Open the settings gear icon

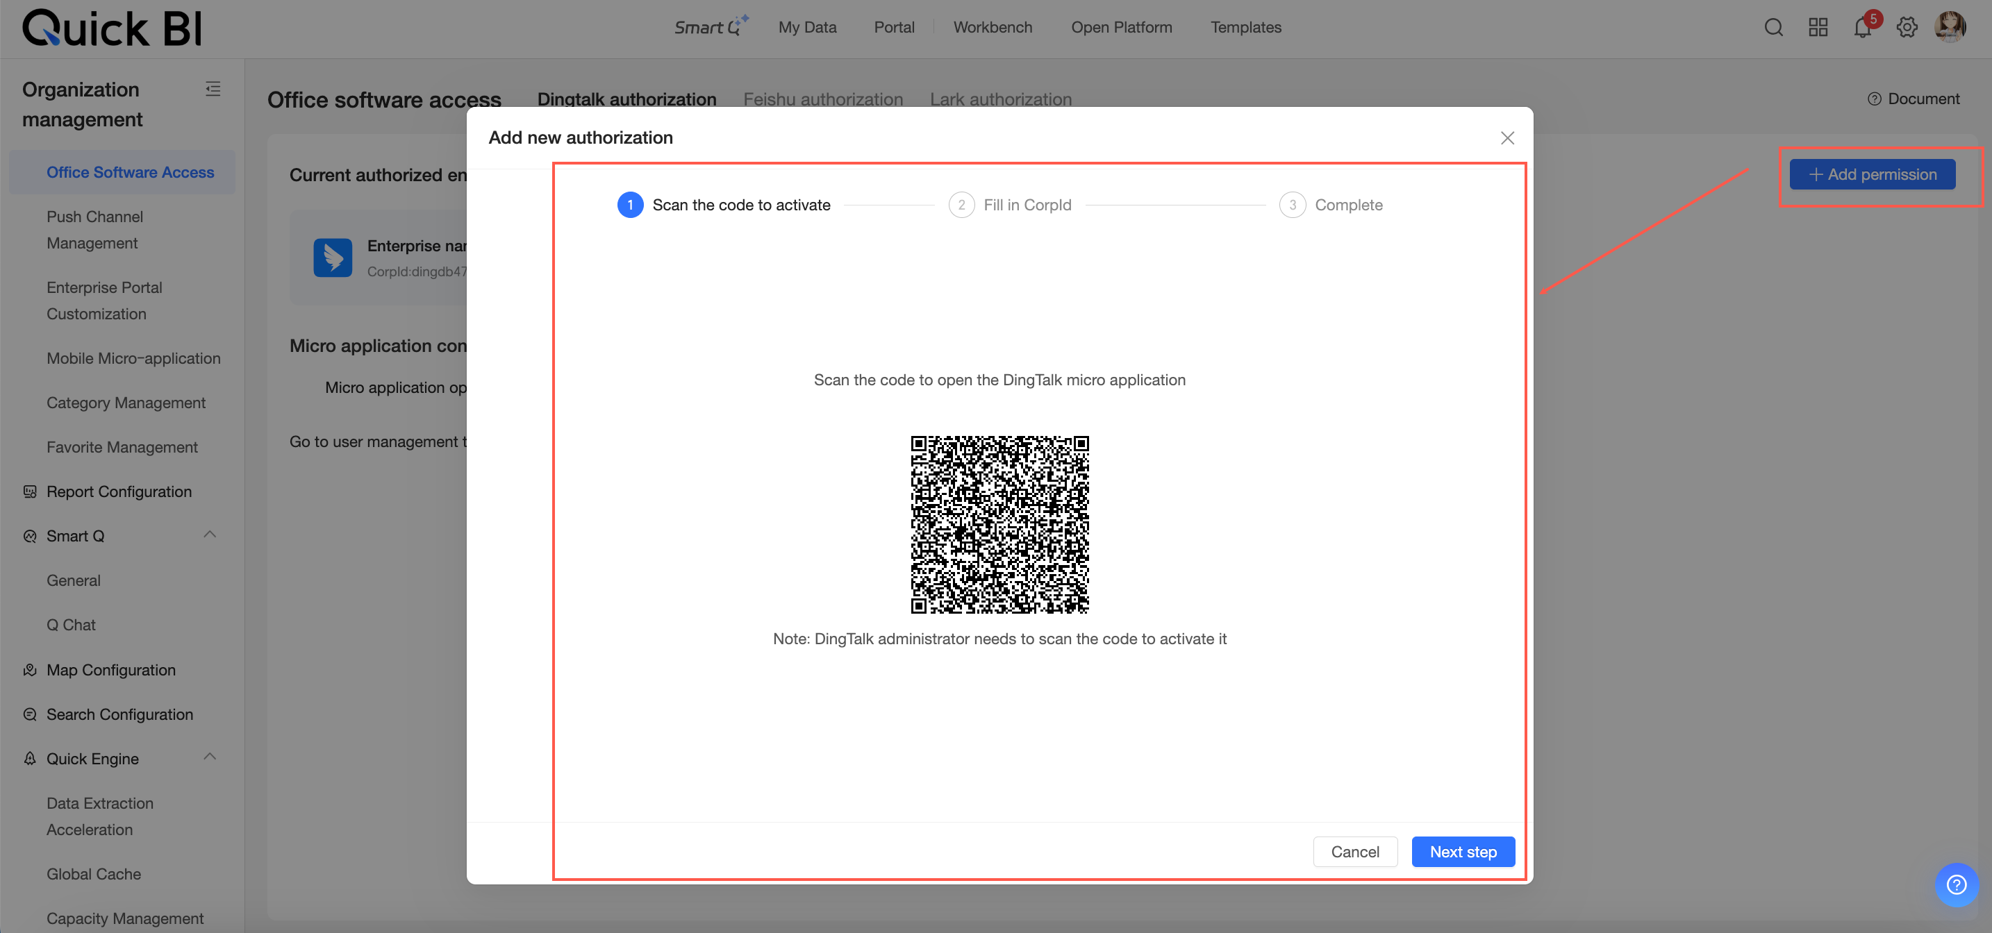[x=1906, y=28]
